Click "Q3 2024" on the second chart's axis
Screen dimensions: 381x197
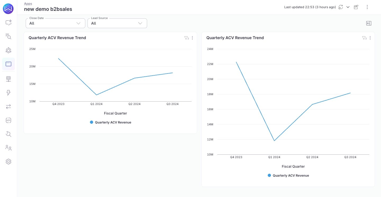click(350, 157)
